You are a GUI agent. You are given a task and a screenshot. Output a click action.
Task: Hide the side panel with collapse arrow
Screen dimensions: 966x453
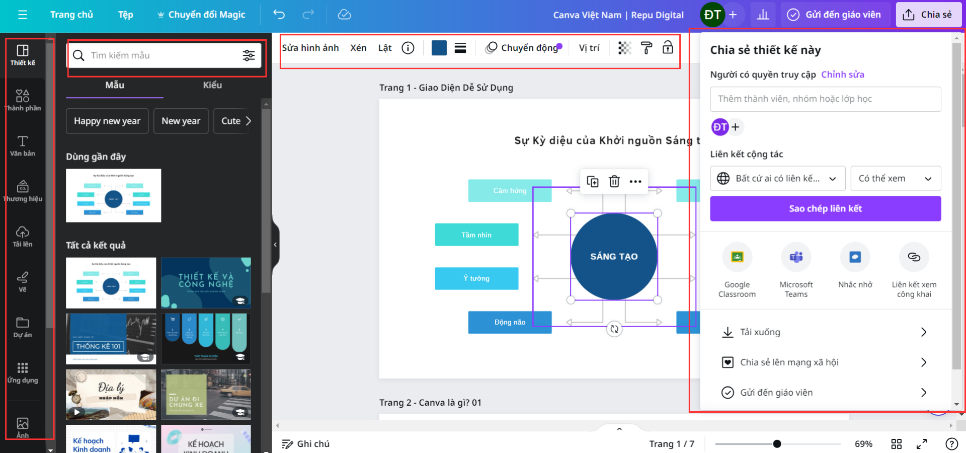[275, 245]
